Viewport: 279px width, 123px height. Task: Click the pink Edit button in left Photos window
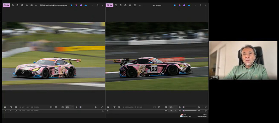[x=6, y=5]
